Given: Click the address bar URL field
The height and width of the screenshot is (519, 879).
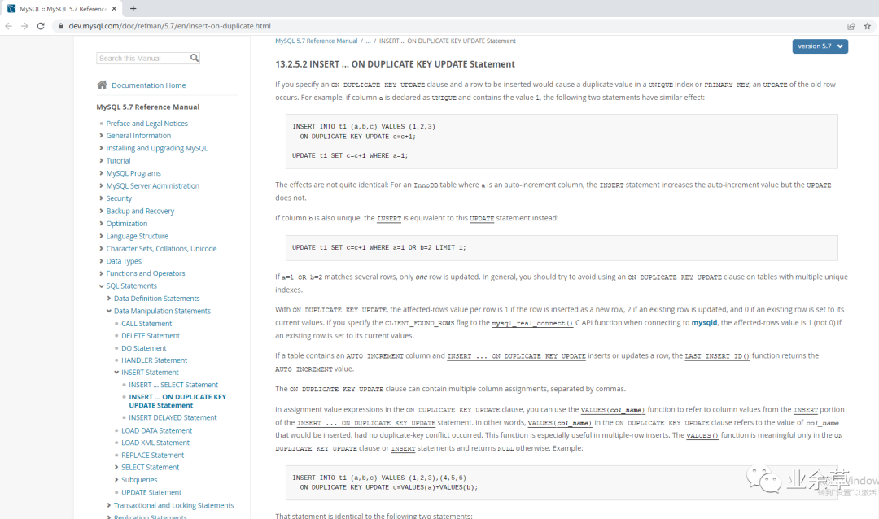Looking at the screenshot, I should [448, 26].
